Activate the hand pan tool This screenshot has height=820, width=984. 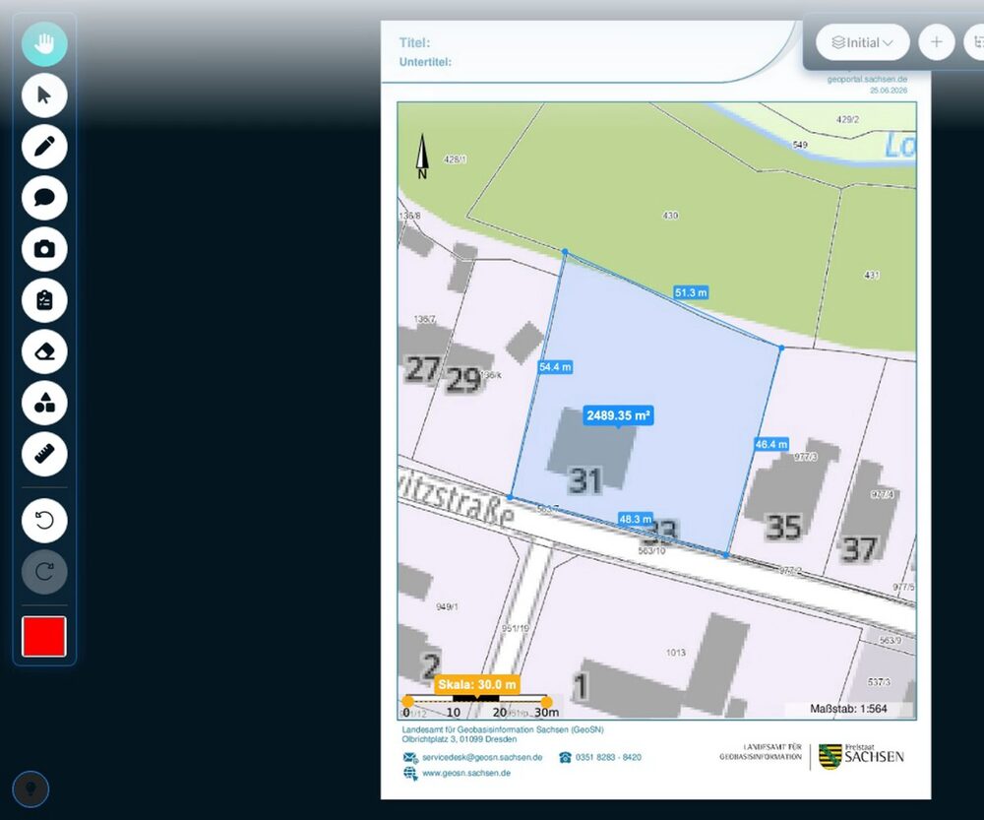(44, 44)
